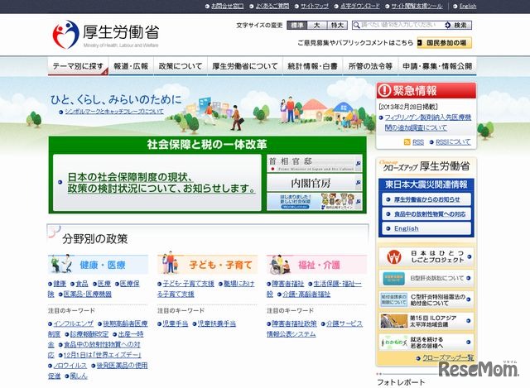530x388 pixels.
Task: Click the magnifier icon in search box
Action: coord(356,26)
